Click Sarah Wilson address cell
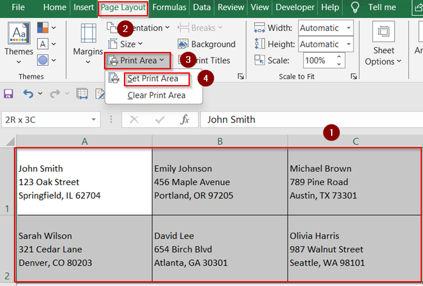 point(85,249)
